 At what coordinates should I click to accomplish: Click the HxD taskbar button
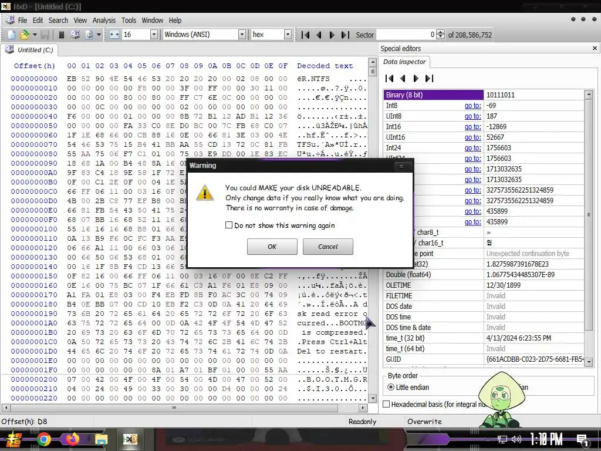click(130, 439)
